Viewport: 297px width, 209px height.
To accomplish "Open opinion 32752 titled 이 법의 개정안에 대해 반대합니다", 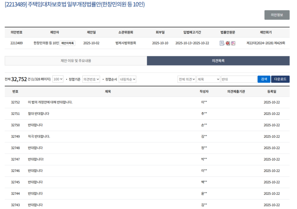I will coord(50,102).
